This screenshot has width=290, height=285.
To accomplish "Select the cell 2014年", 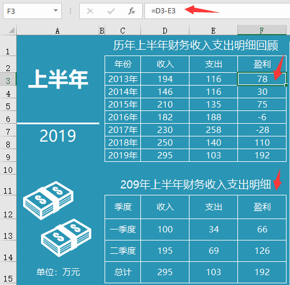I will pos(123,92).
